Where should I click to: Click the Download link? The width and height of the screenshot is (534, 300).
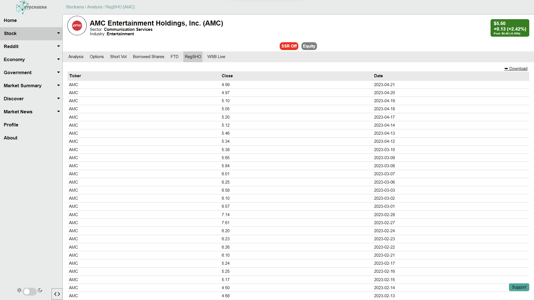tap(516, 69)
